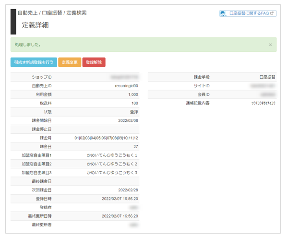Screen dimensions: 288x236
Task: Click the 最終更新者 label
Action: (42, 225)
